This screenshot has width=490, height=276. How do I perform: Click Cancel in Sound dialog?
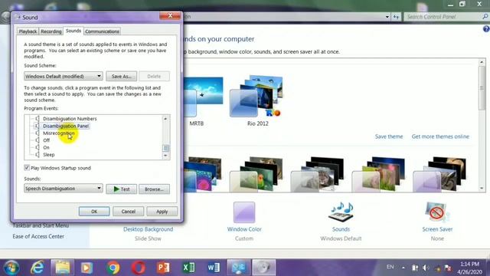tap(128, 212)
